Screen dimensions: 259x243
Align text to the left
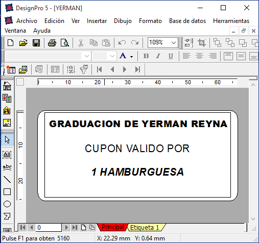(x=186, y=56)
